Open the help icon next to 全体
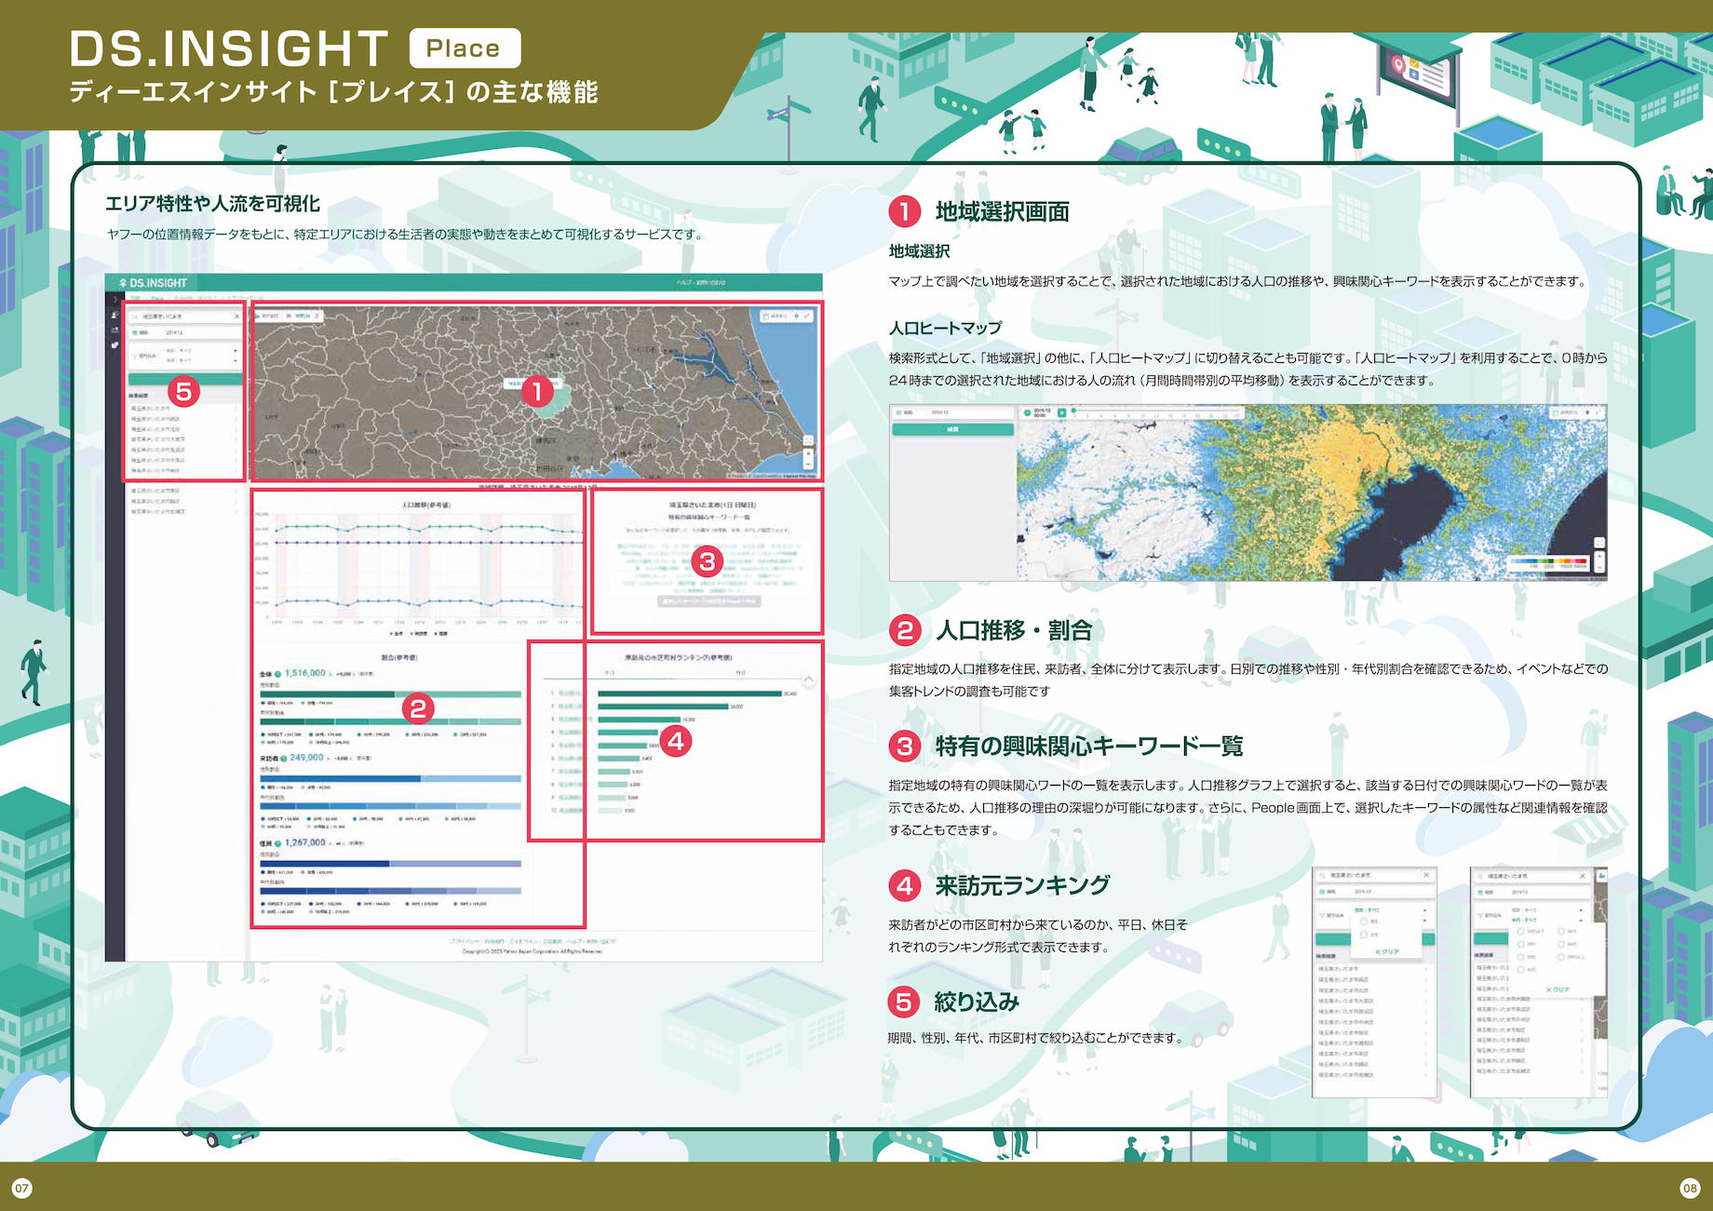The width and height of the screenshot is (1713, 1211). click(x=277, y=674)
